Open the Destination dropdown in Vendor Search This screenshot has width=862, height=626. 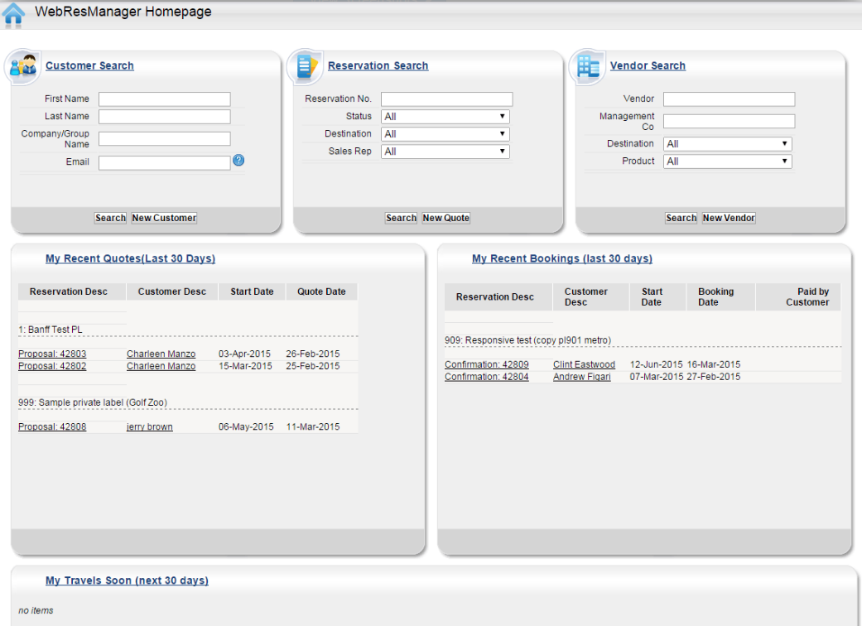pos(726,142)
